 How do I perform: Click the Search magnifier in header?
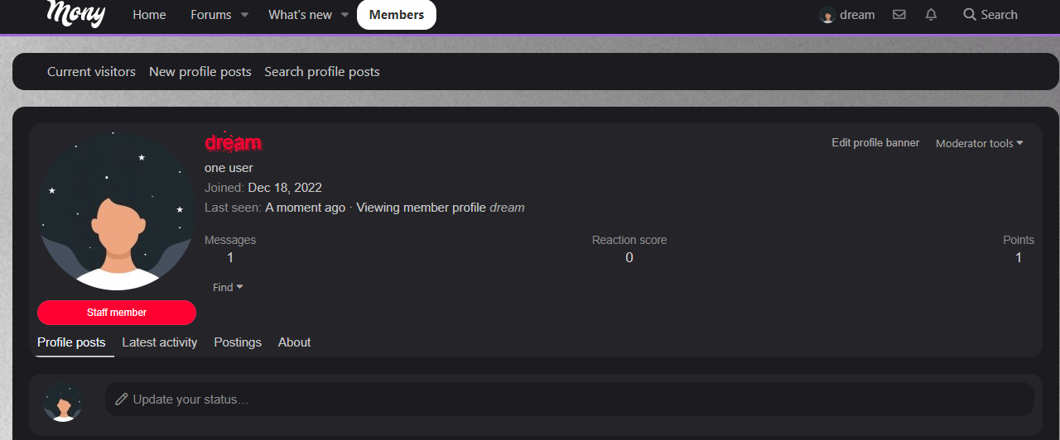point(970,15)
